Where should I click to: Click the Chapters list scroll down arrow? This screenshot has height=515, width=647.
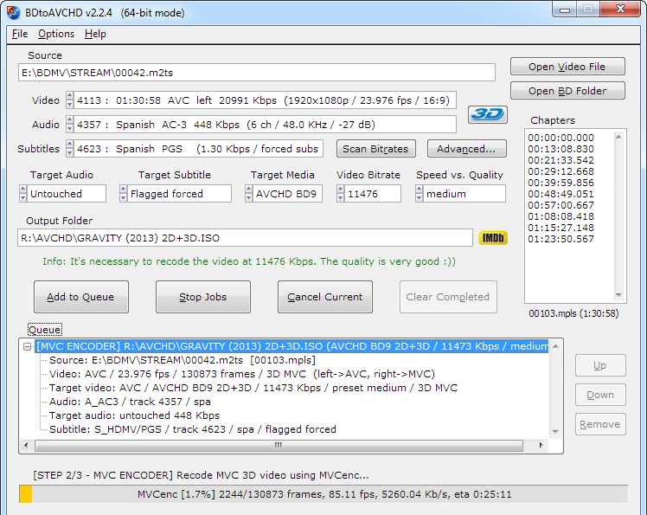[x=618, y=295]
